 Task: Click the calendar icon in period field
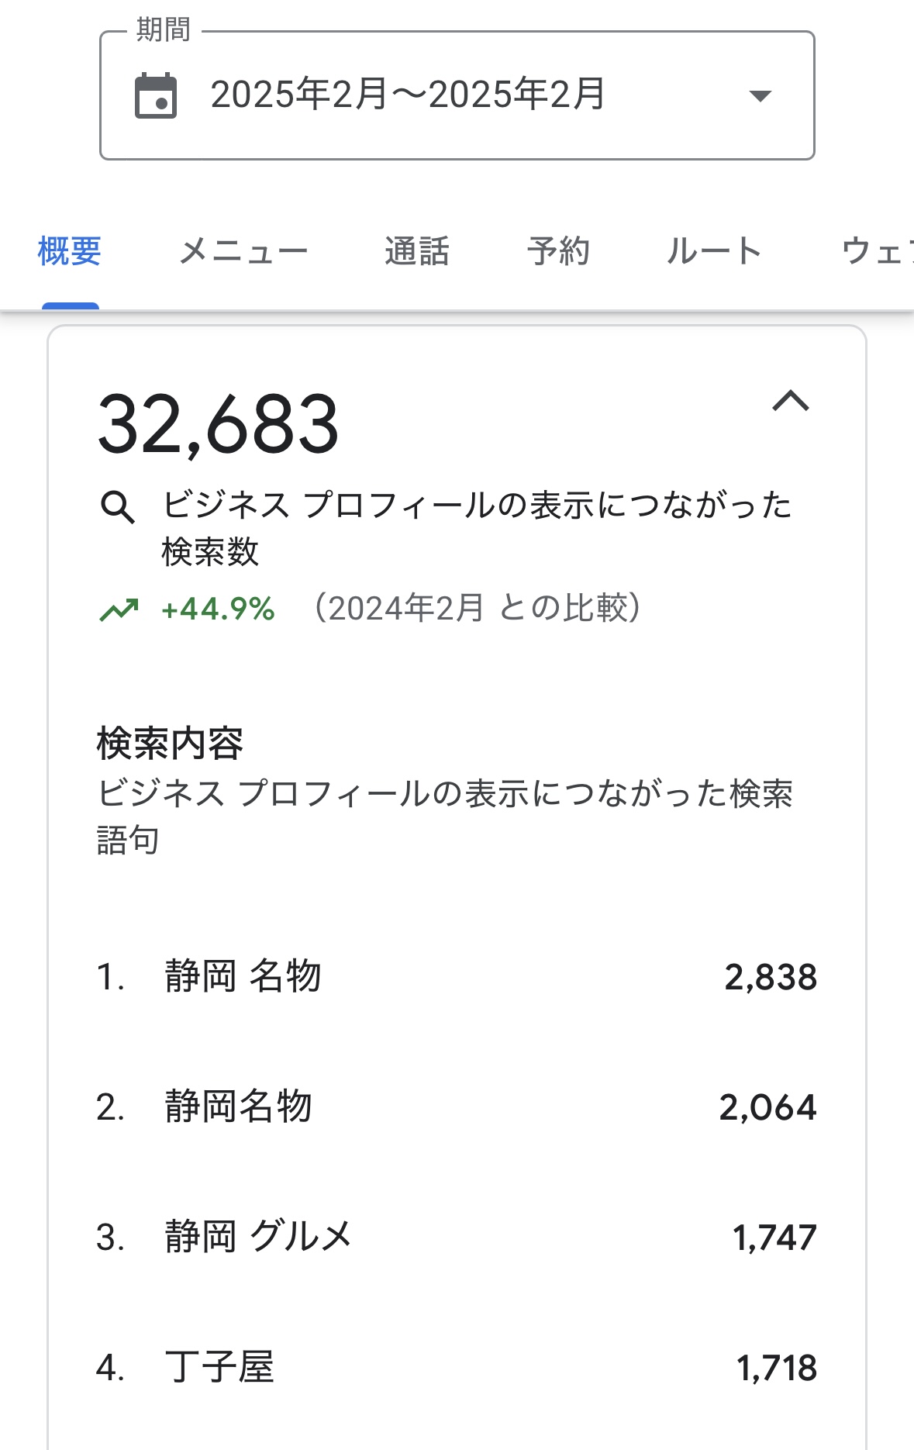(x=156, y=96)
